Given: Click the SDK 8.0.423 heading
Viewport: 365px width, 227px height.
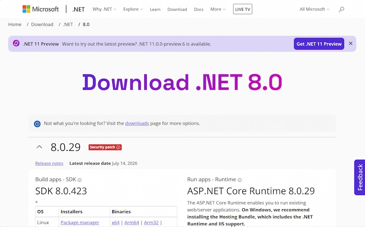Looking at the screenshot, I should click(61, 191).
